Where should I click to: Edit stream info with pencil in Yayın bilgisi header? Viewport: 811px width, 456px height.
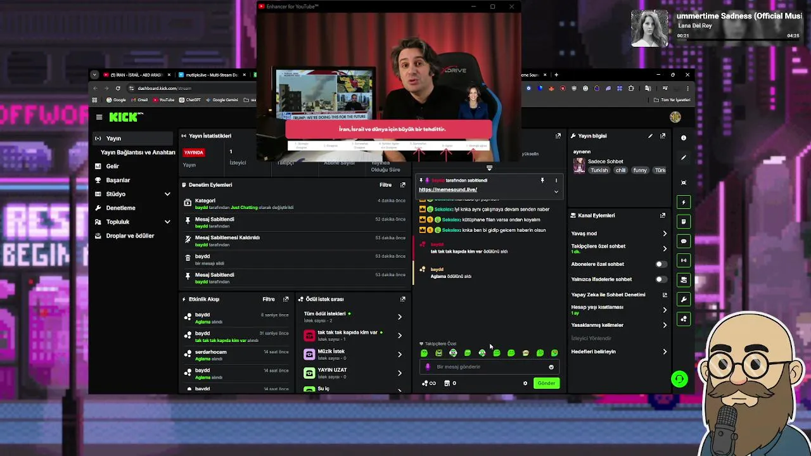[650, 136]
